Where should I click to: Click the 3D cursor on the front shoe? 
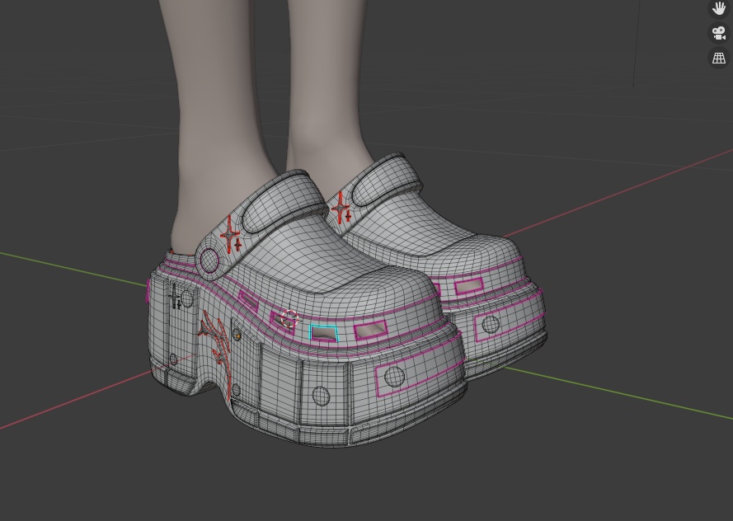[290, 318]
